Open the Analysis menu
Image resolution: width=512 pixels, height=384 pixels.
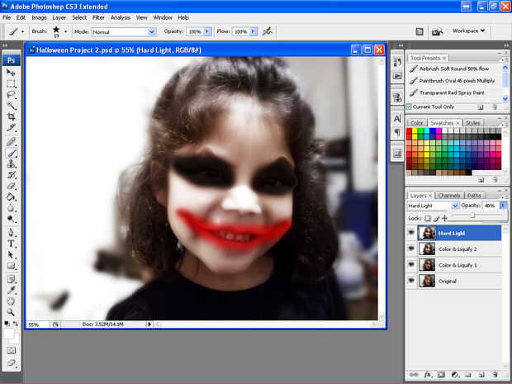pos(121,17)
